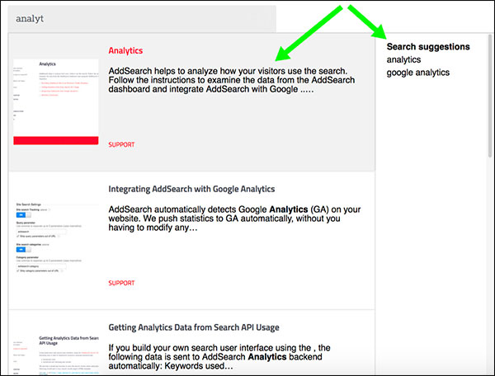The width and height of the screenshot is (495, 376).
Task: Open the Site Search Settings thumbnail
Action: click(x=56, y=237)
